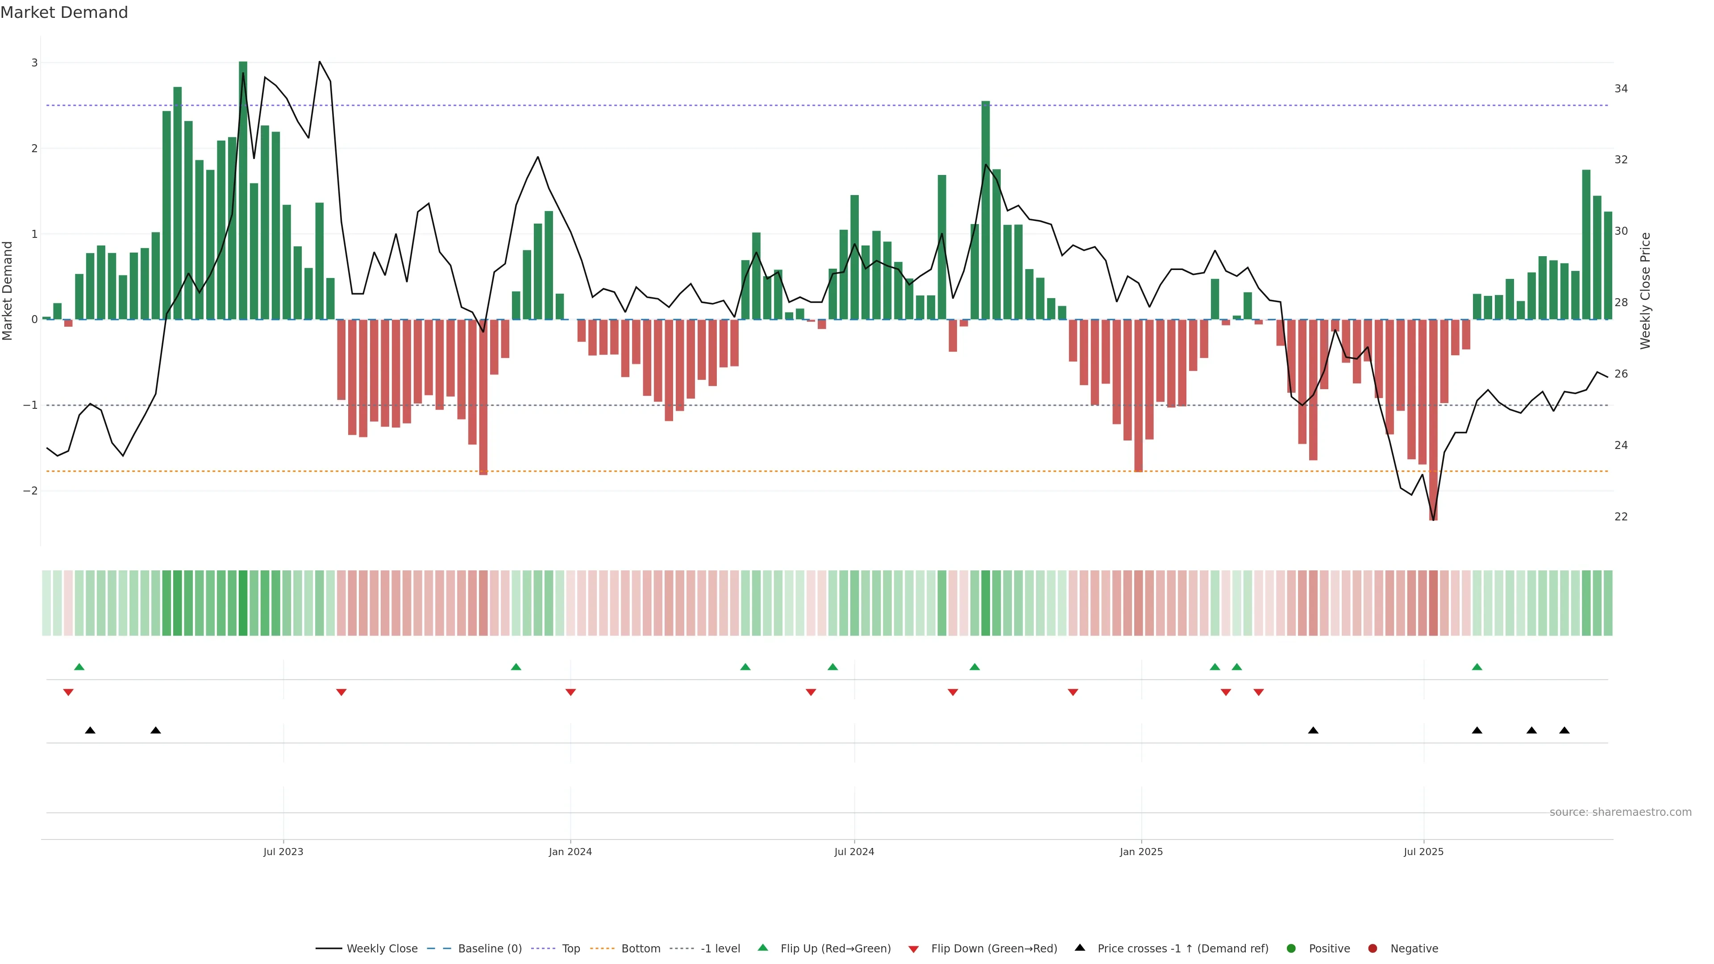The height and width of the screenshot is (964, 1714).
Task: Click the Jul 2025 x-axis label
Action: 1423,852
